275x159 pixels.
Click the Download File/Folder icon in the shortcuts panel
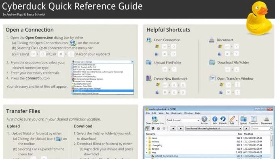212,62
